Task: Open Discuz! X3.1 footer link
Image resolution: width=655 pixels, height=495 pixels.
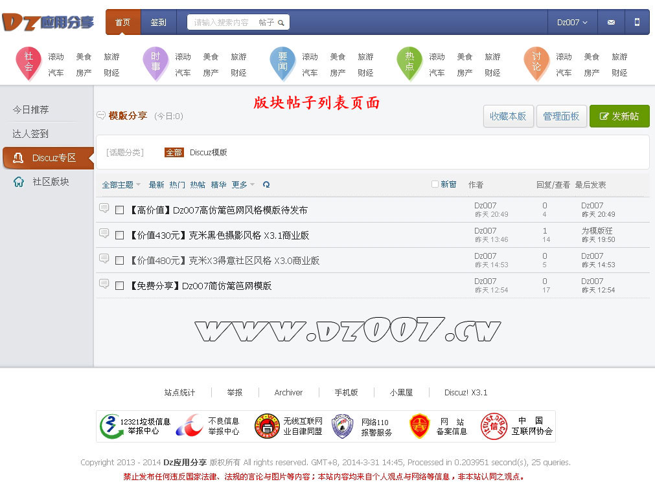Action: click(x=466, y=392)
